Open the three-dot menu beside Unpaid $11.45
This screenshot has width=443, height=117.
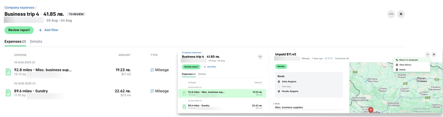pos(428,54)
